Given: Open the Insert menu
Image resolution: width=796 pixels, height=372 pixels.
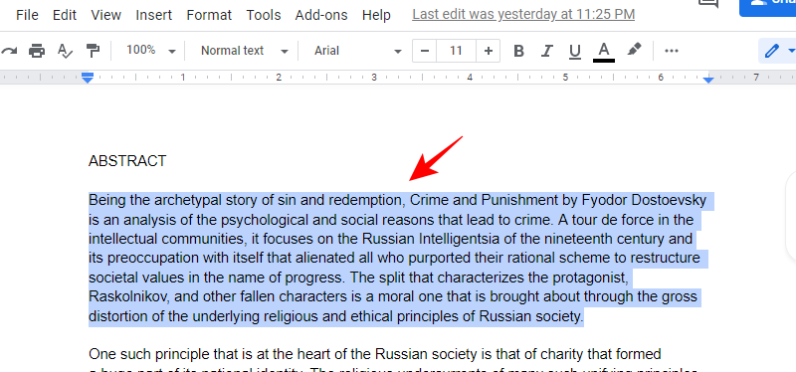Looking at the screenshot, I should [x=154, y=15].
